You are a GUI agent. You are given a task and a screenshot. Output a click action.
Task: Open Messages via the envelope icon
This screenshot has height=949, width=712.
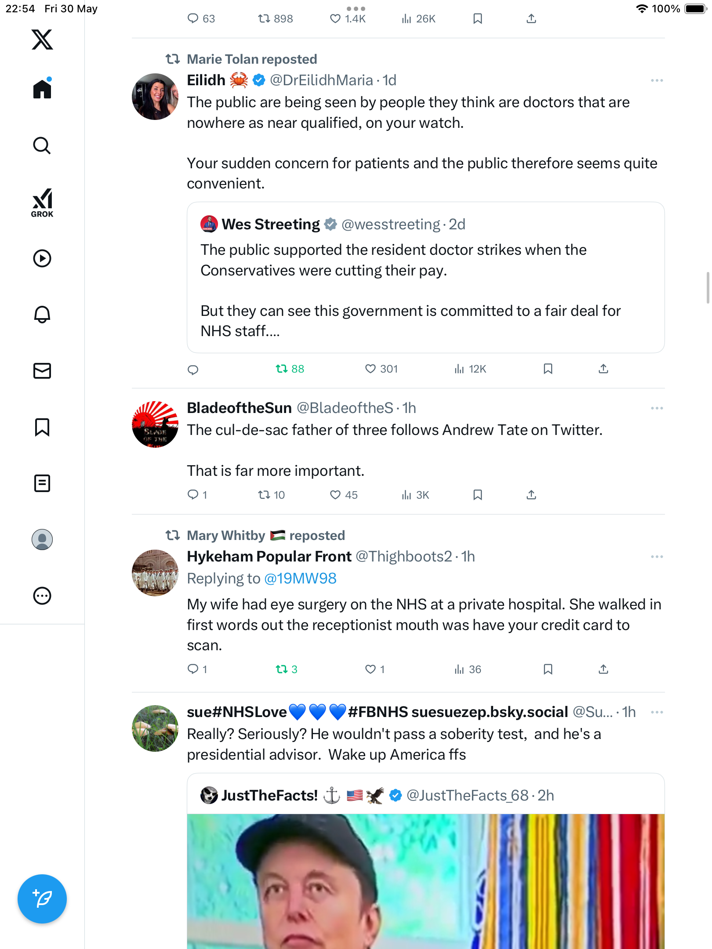(42, 371)
